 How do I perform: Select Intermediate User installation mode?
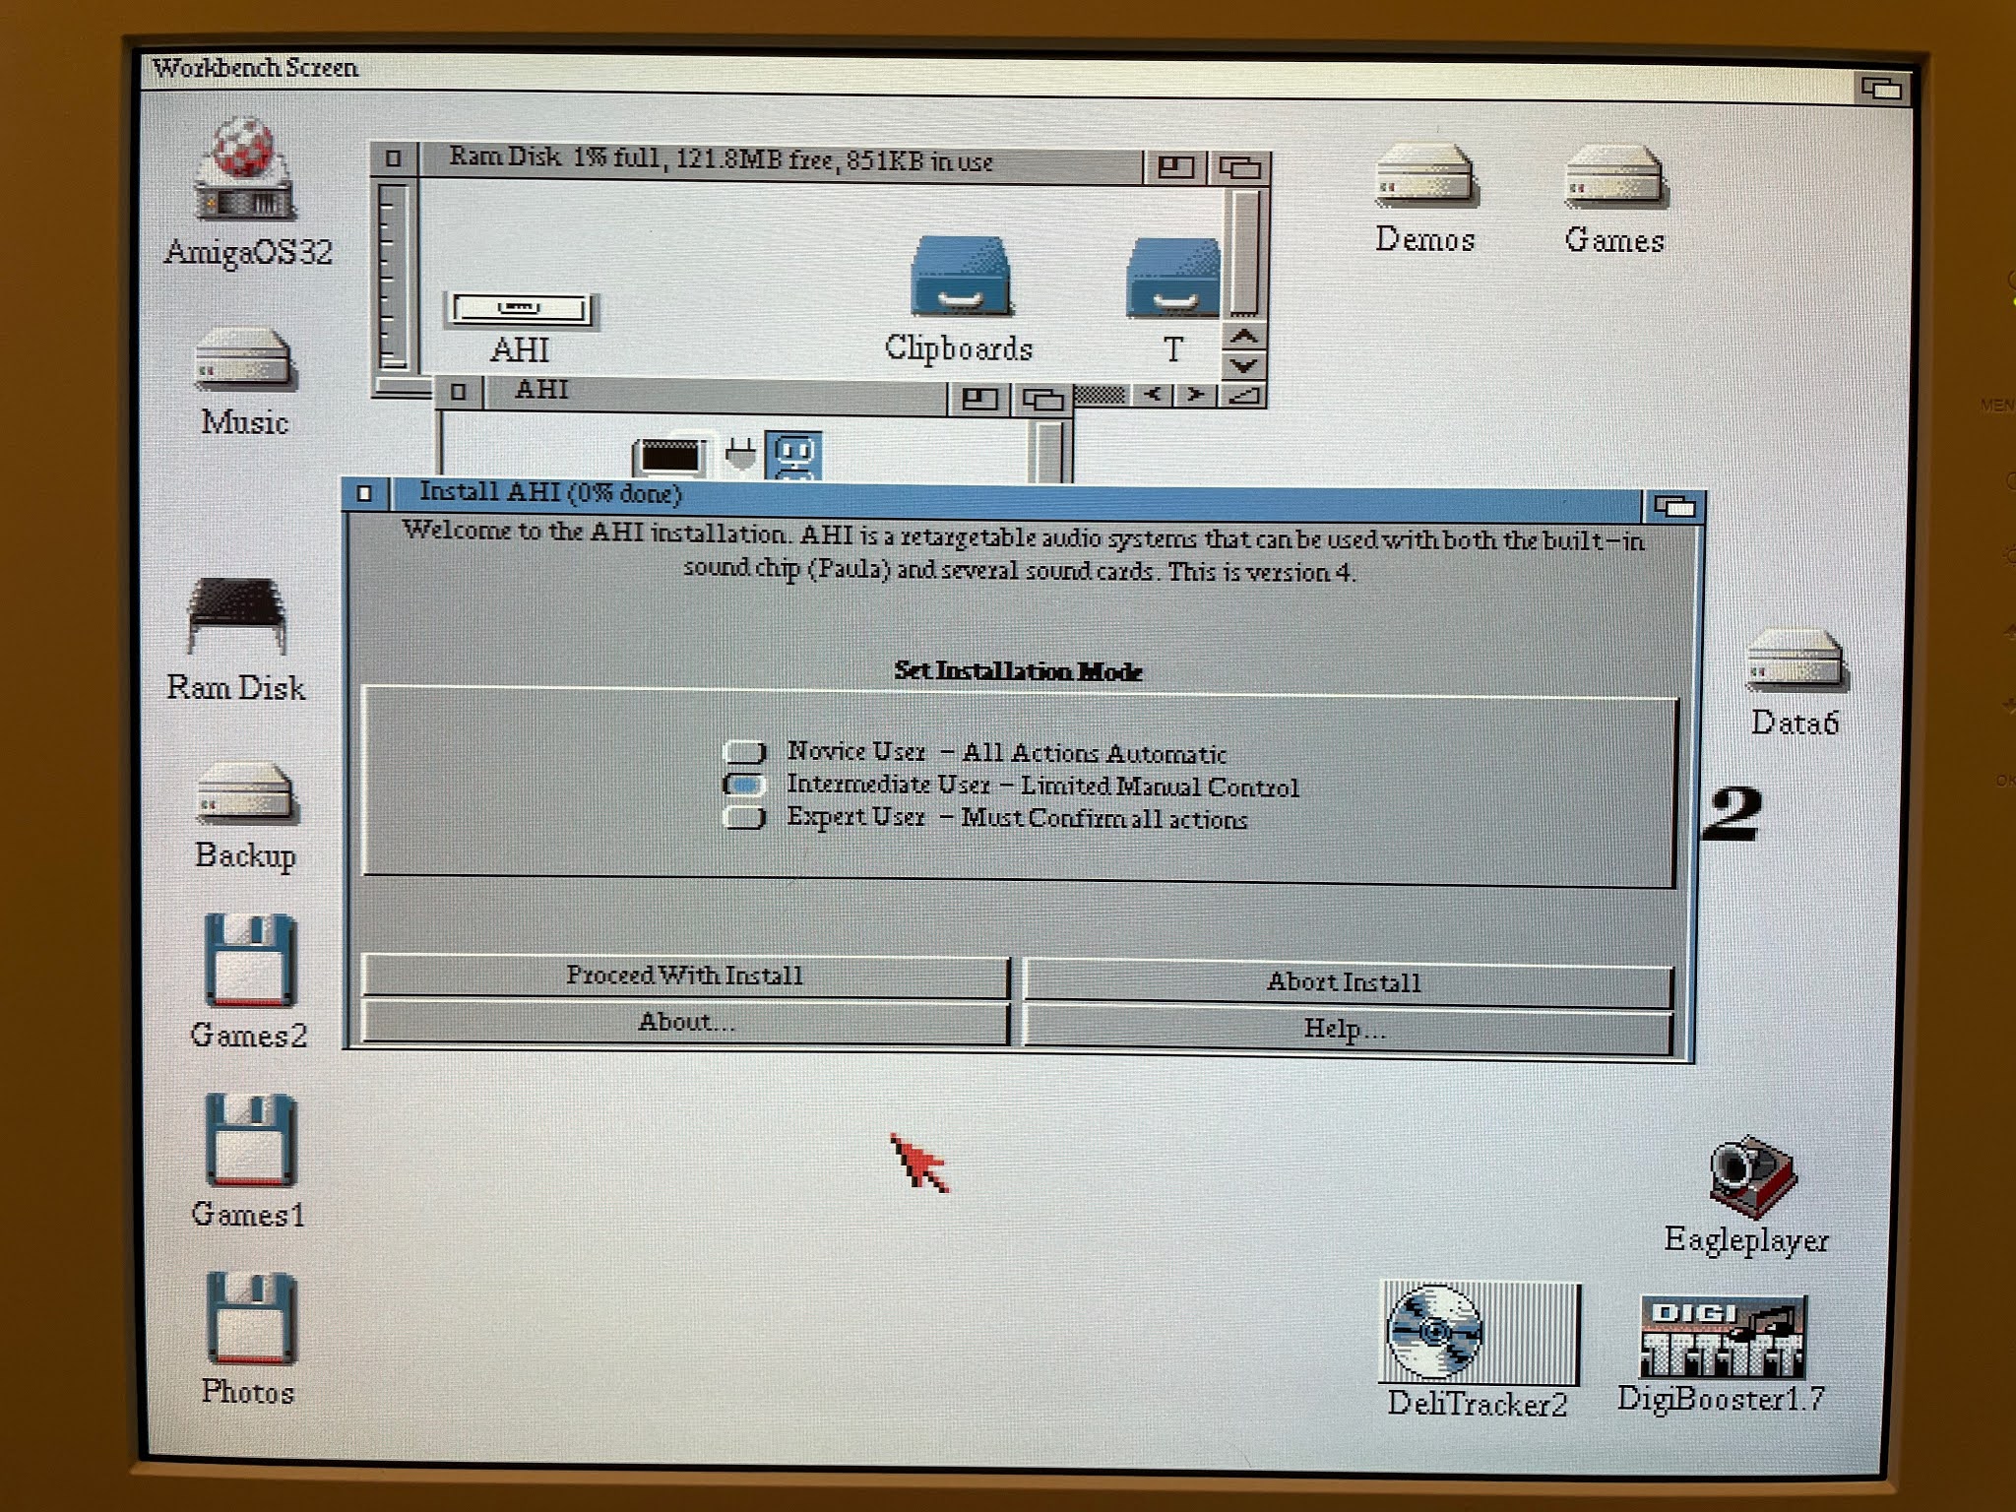click(745, 785)
